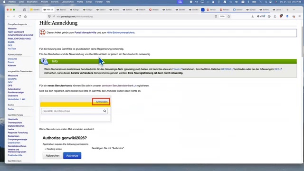Open the extensions puzzle icon
The image size is (304, 171).
[x=275, y=17]
